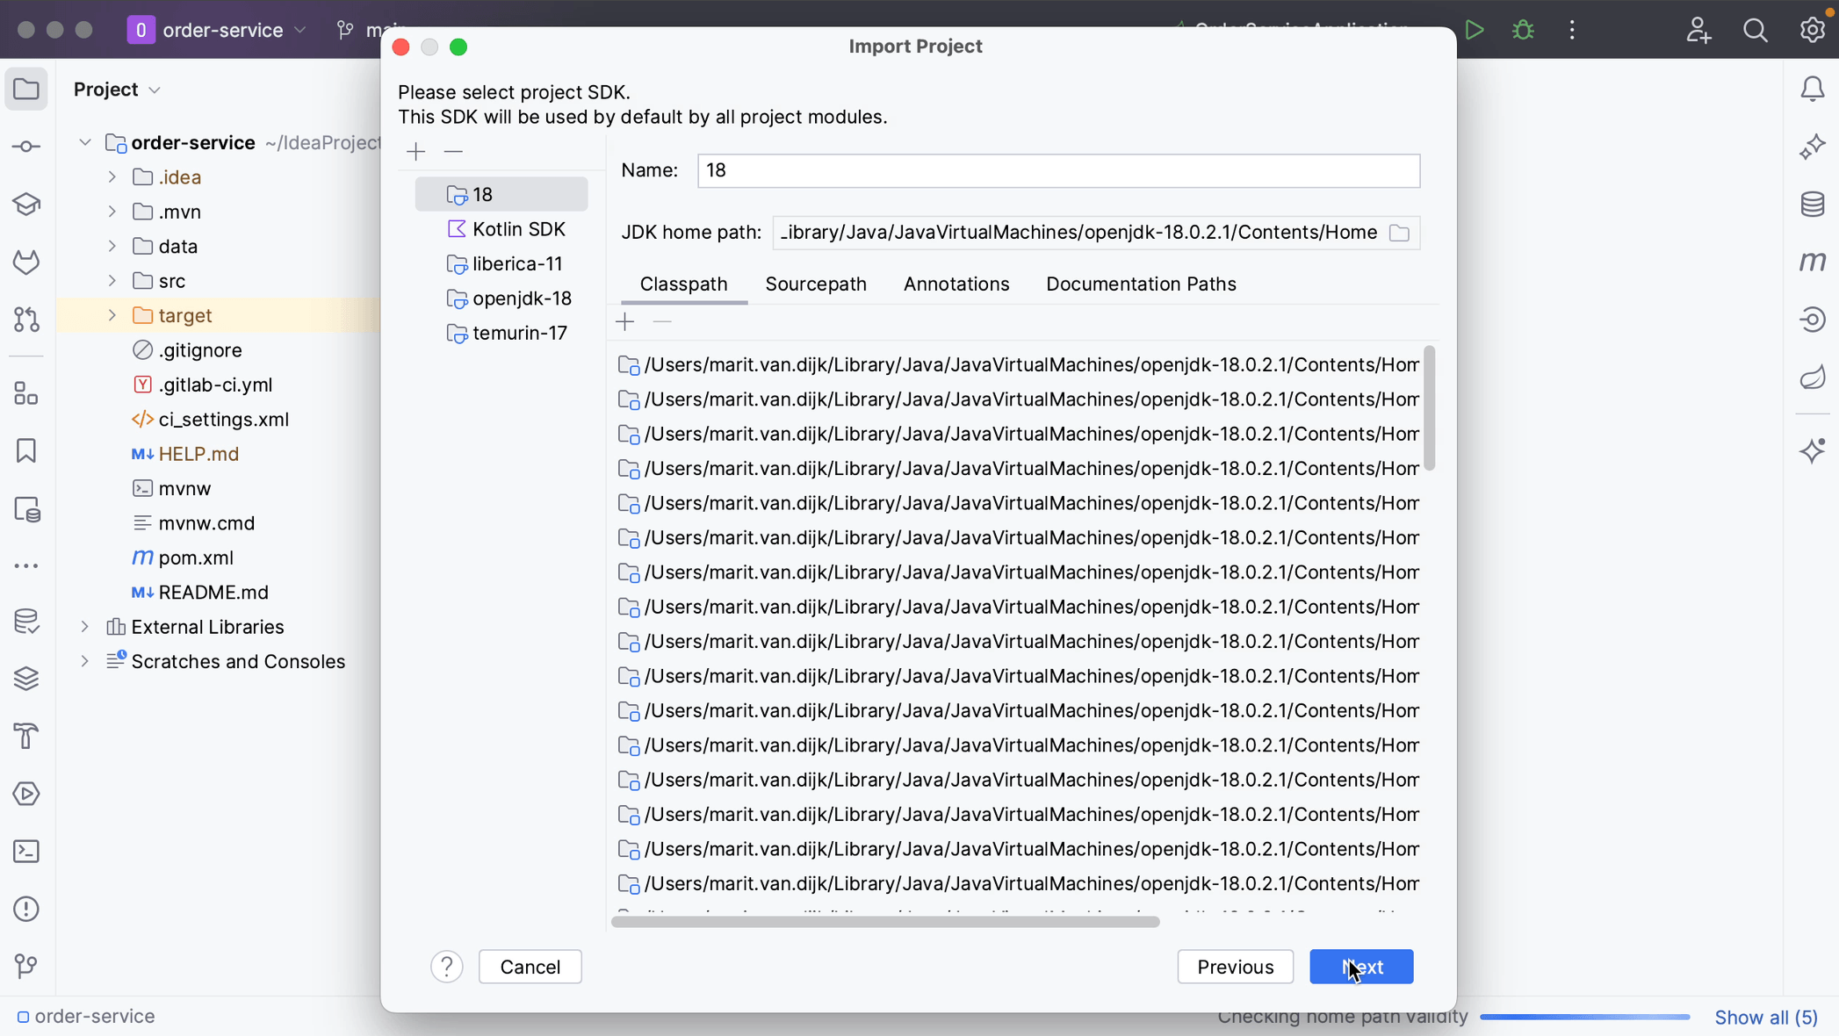Click the Next button
The height and width of the screenshot is (1036, 1839).
tap(1360, 967)
